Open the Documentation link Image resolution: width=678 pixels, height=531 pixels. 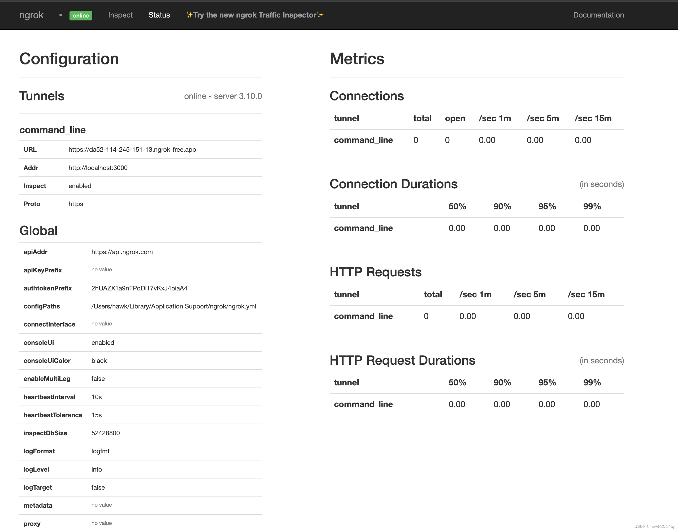click(x=598, y=15)
